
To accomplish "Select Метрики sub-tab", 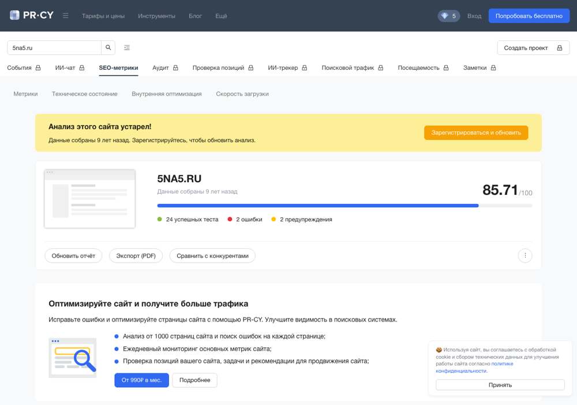I will pyautogui.click(x=25, y=94).
